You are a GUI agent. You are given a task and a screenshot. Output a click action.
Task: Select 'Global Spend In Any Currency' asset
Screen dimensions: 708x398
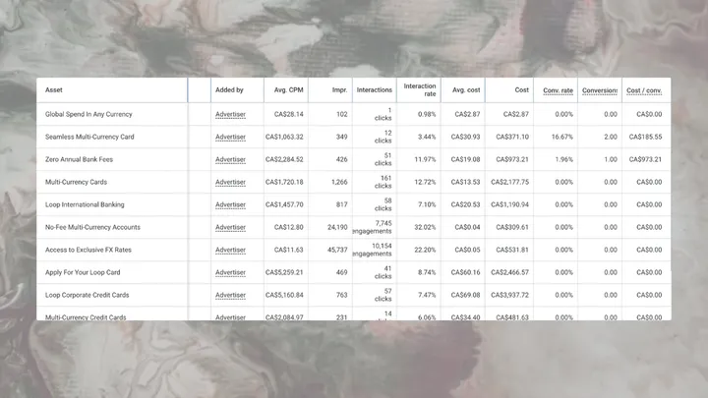[x=88, y=114]
